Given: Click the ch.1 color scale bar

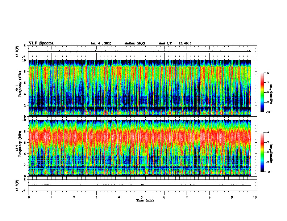Looking at the screenshot, I should point(262,92).
